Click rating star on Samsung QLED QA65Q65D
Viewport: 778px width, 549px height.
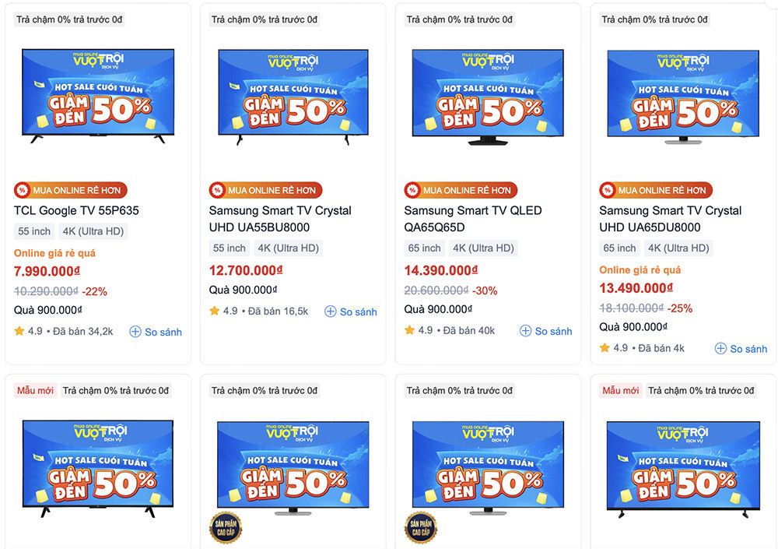(410, 330)
